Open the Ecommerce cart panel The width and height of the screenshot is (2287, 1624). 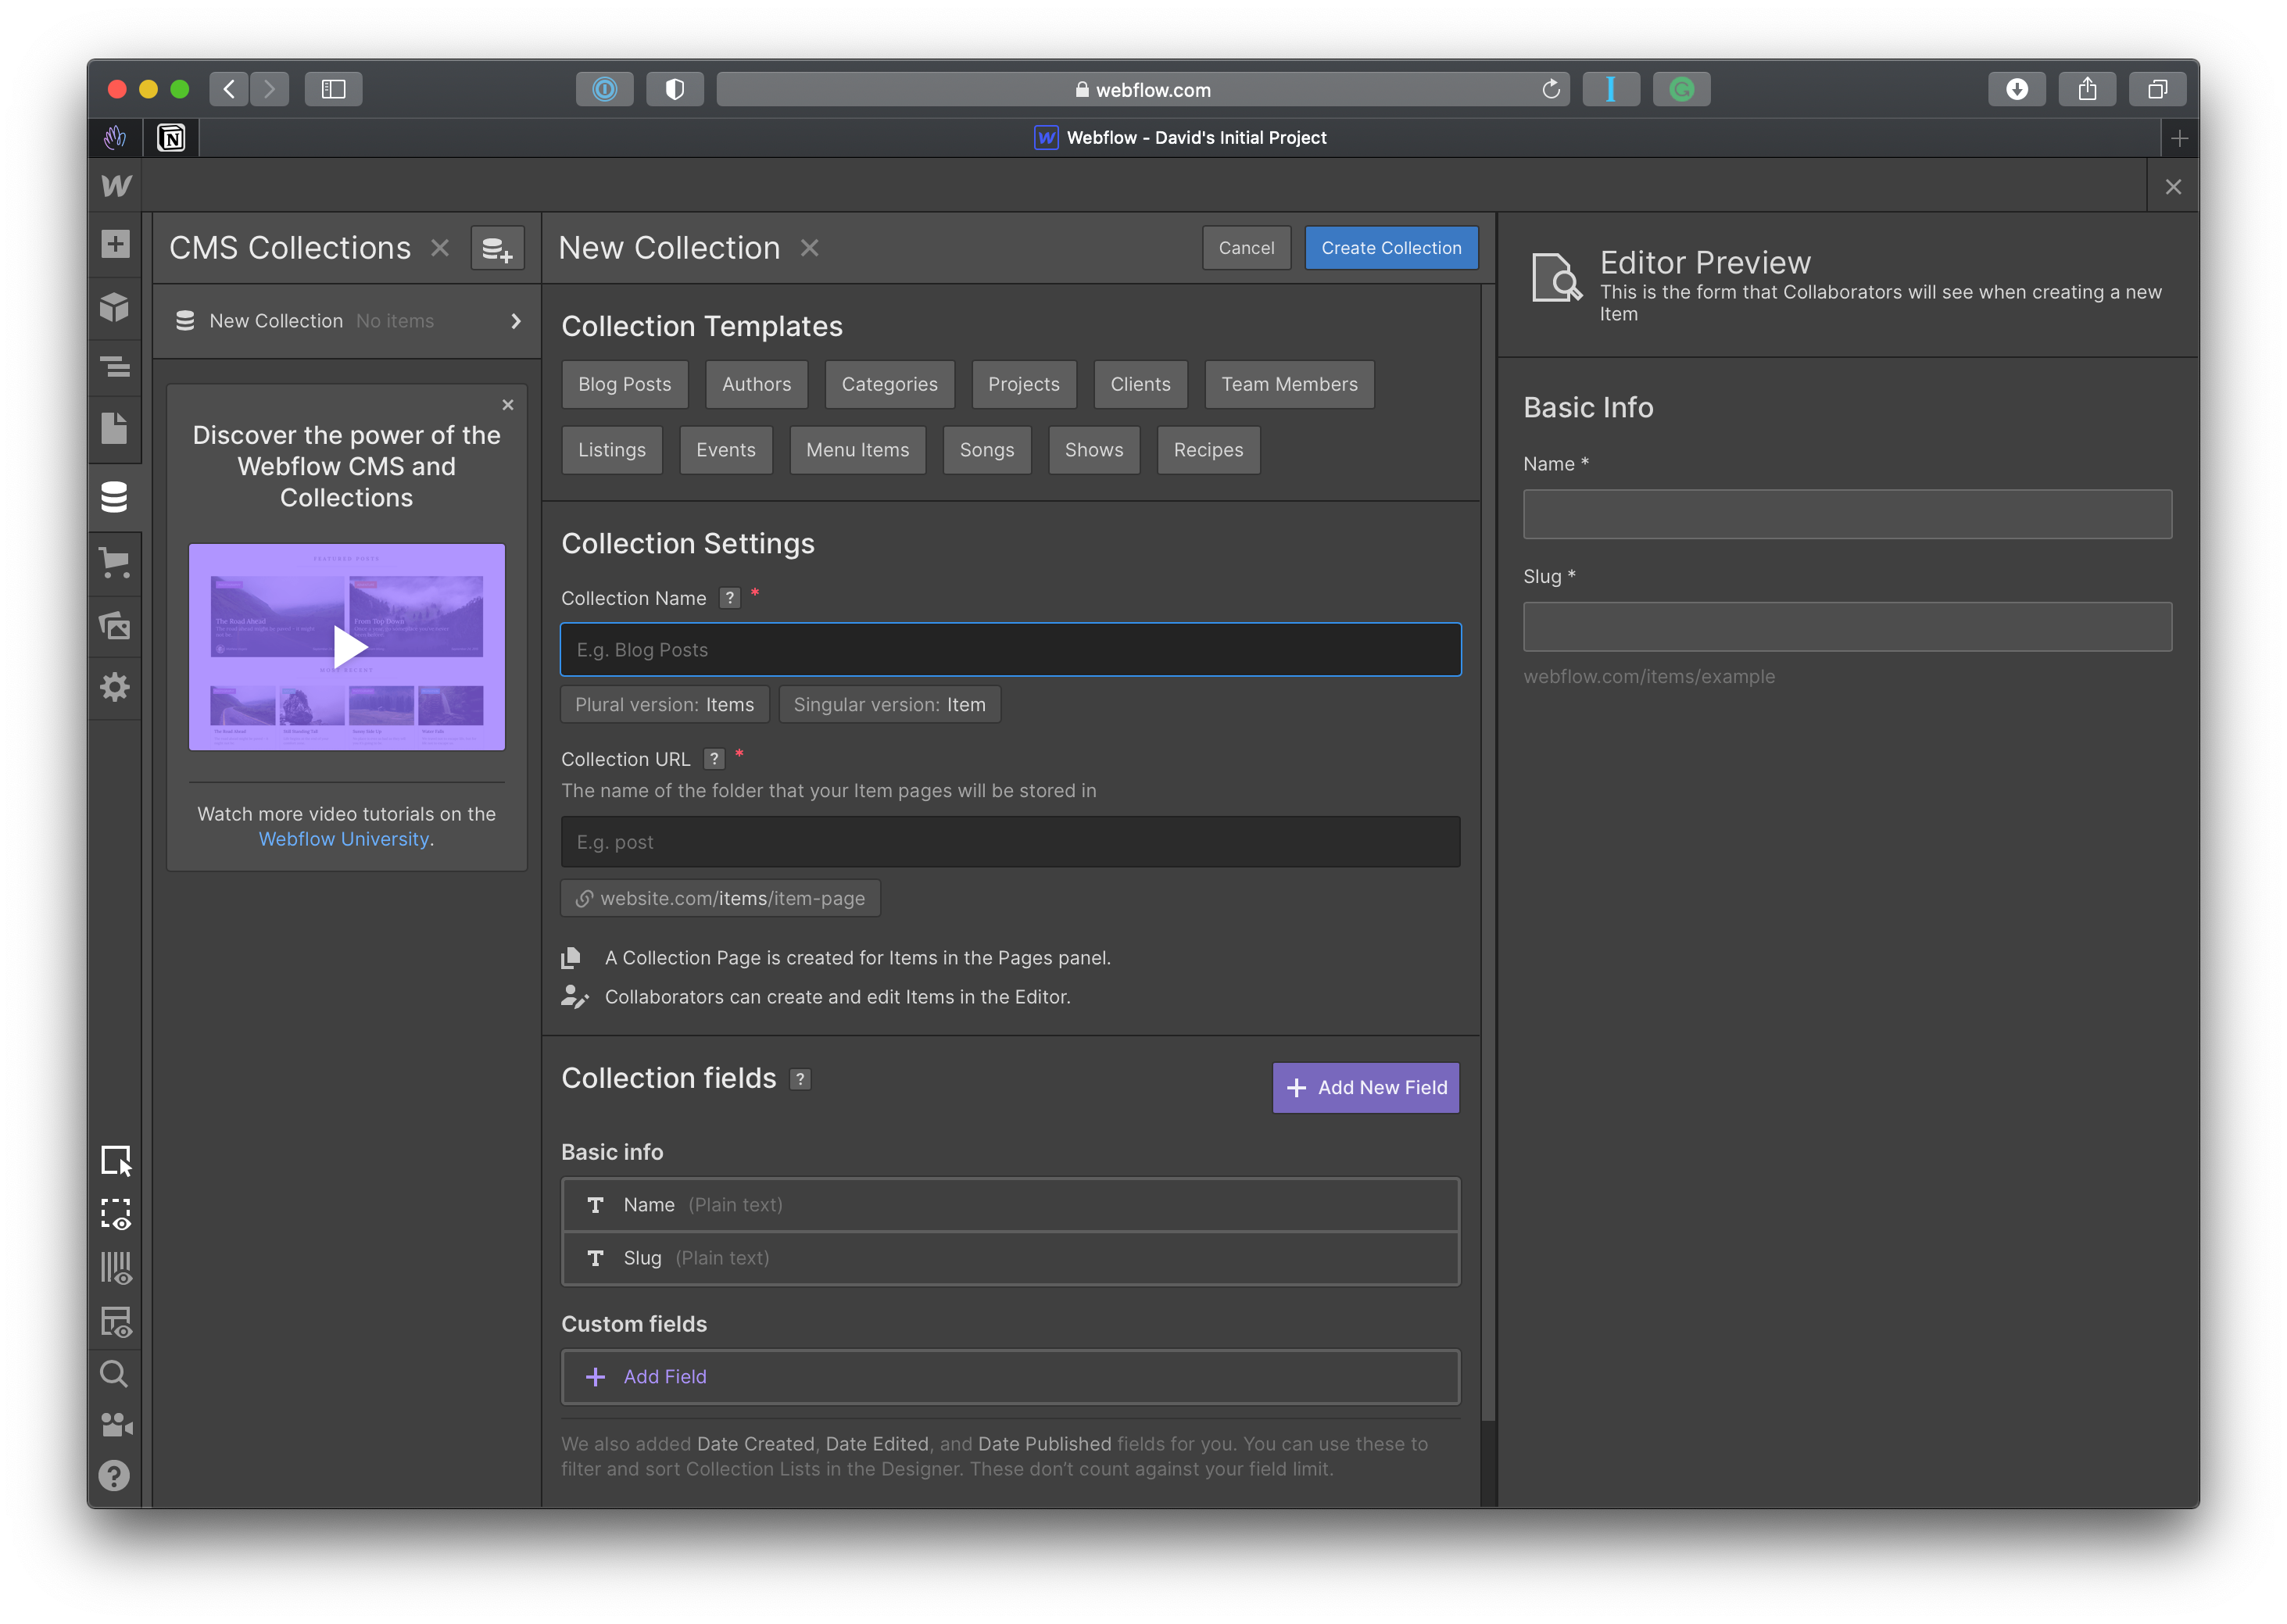(115, 563)
